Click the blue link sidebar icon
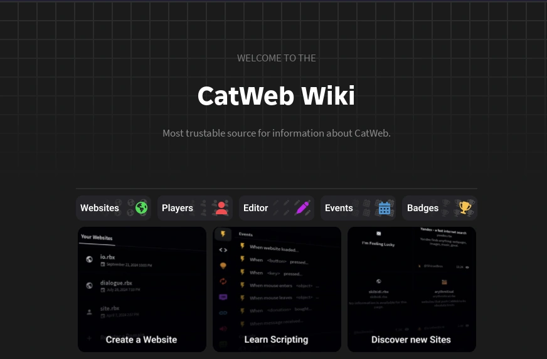This screenshot has width=547, height=359. 223,313
